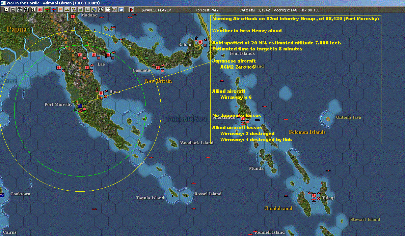Click the Papua region label
Image resolution: width=405 pixels, height=236 pixels.
[17, 30]
